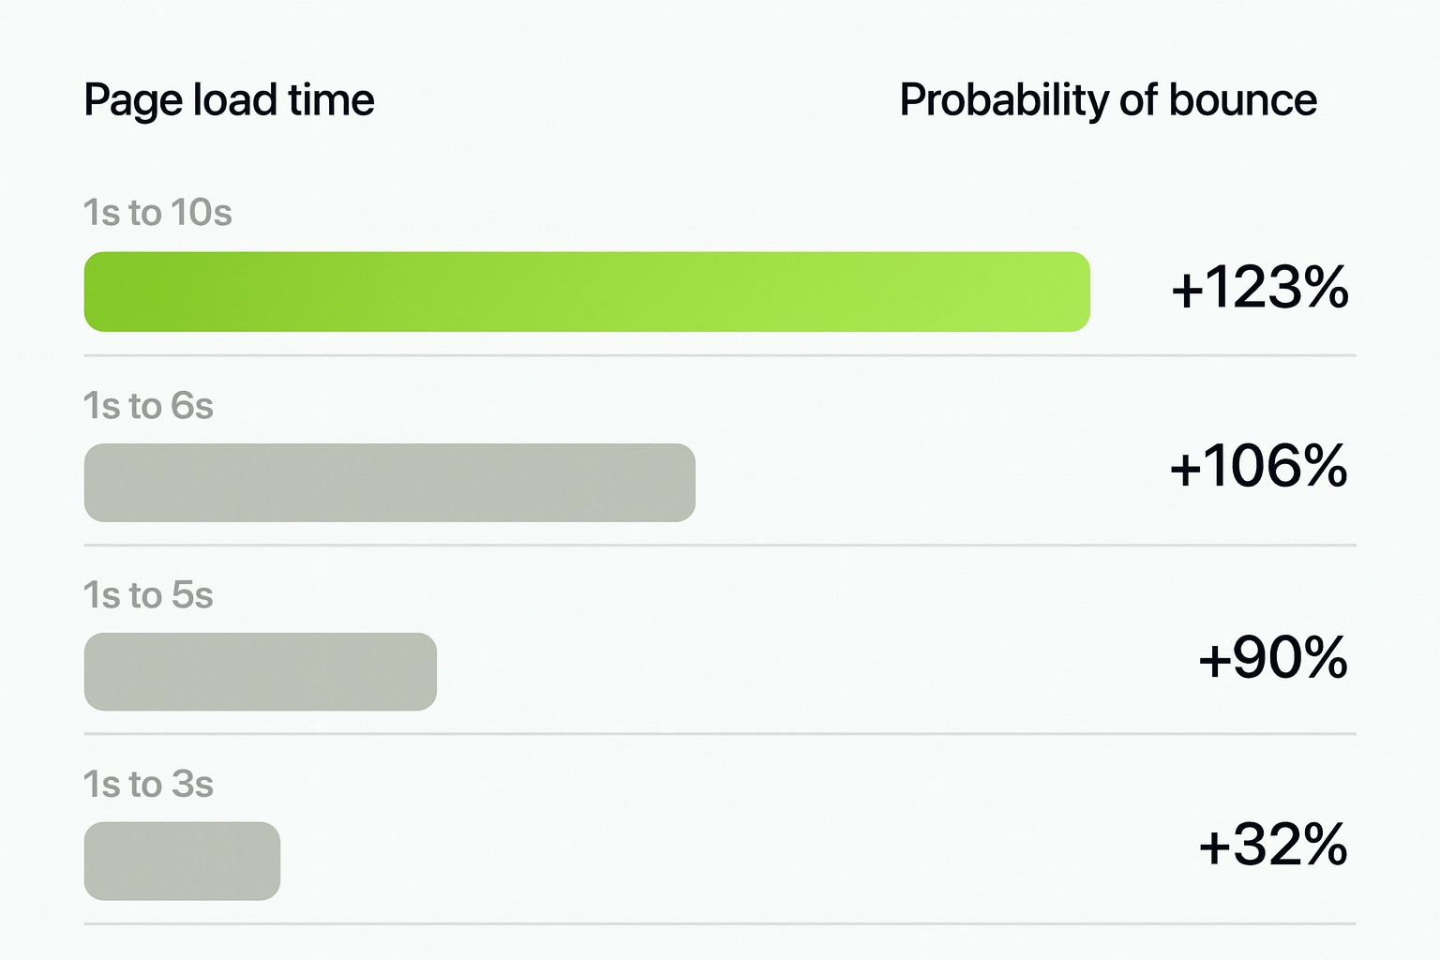Click the divider line below the 1s to 6s bar

[720, 545]
